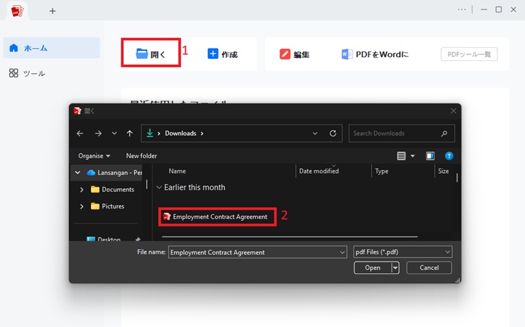The image size is (525, 327).
Task: Click the PDF app logo tab
Action: pyautogui.click(x=17, y=11)
